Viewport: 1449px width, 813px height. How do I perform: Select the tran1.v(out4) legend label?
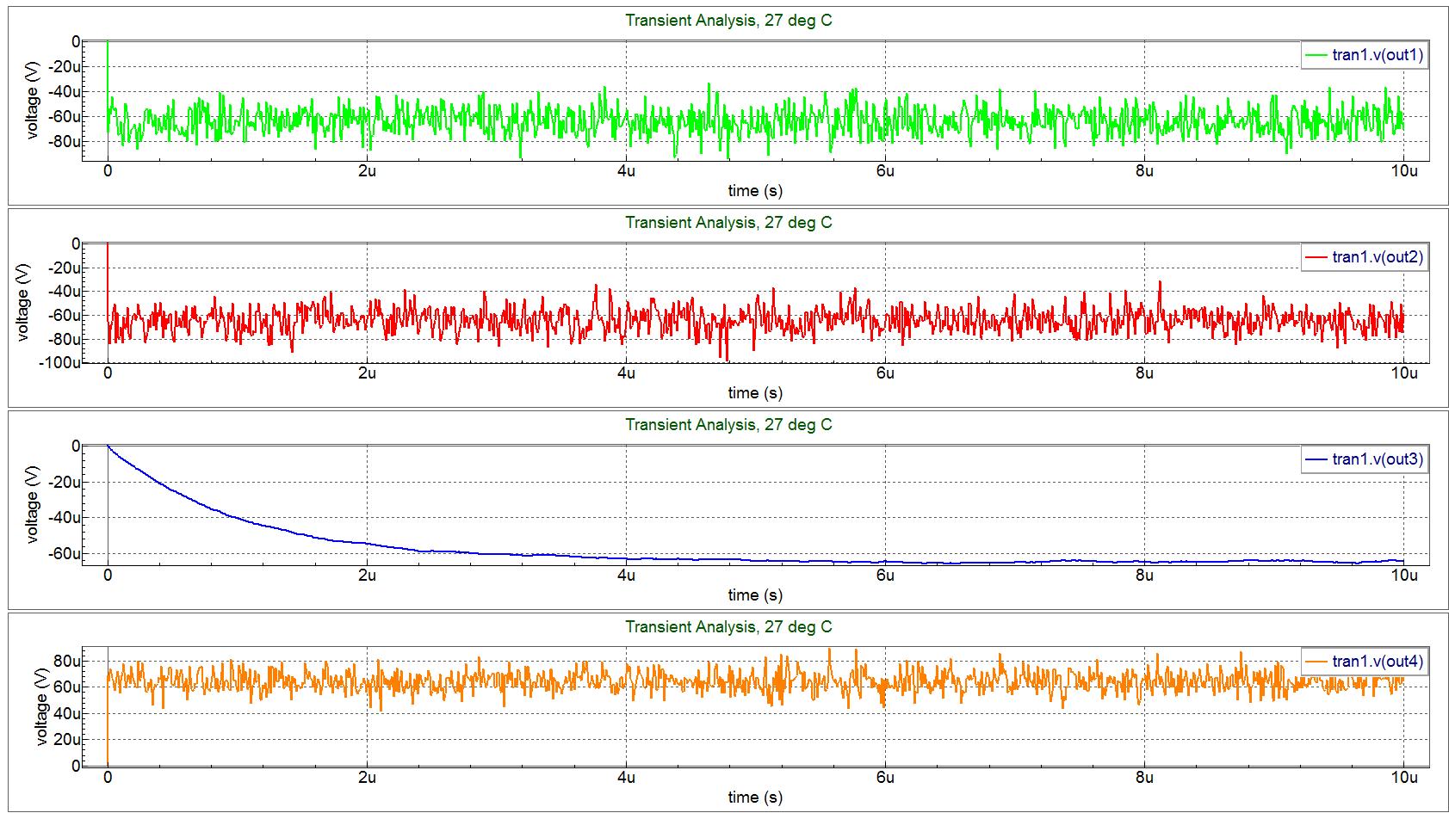coord(1378,662)
